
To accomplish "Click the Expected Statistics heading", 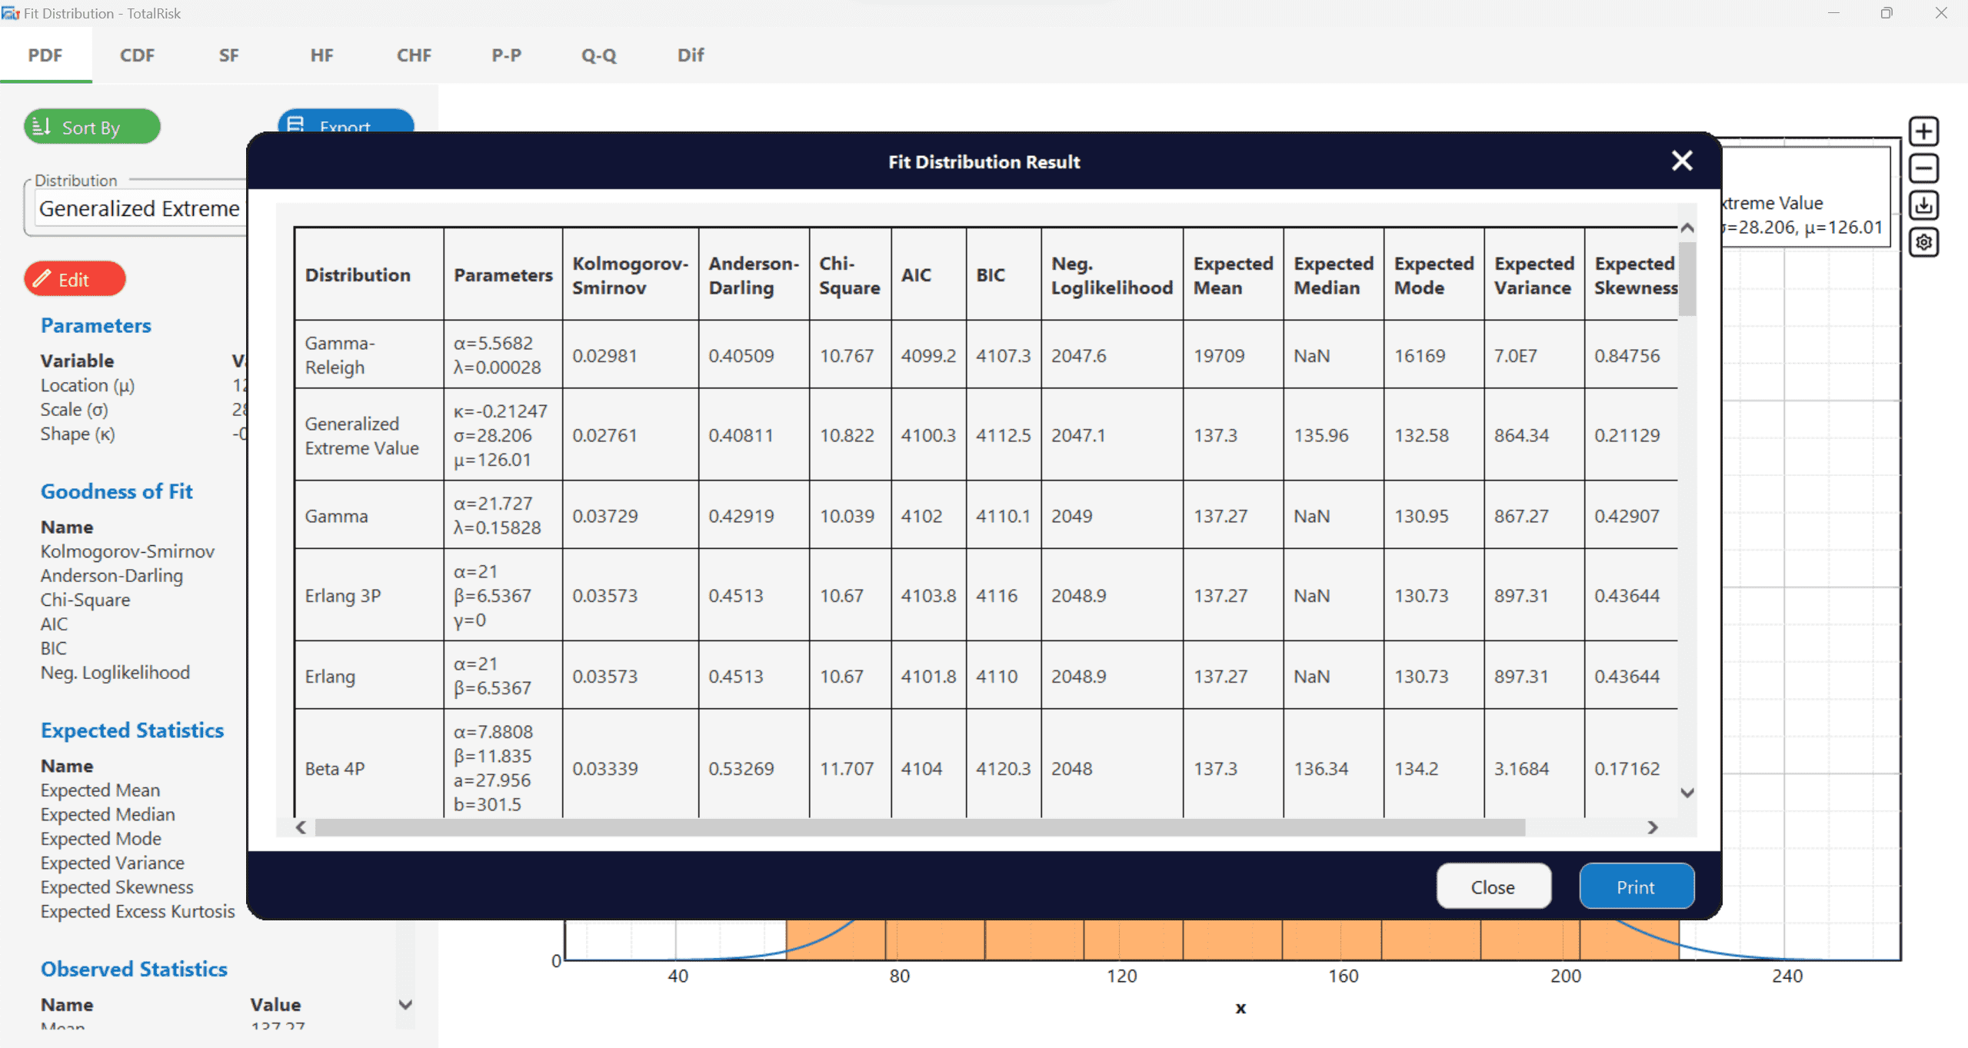I will 132,730.
